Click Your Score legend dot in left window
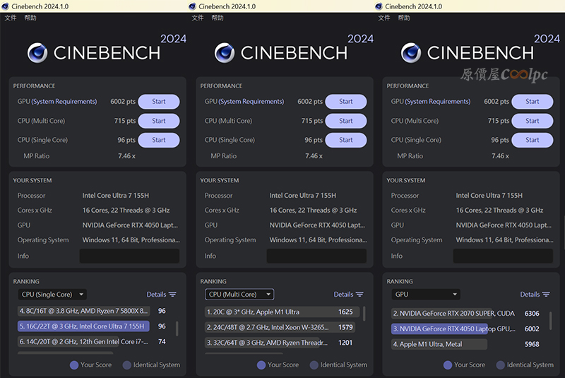 coord(74,365)
